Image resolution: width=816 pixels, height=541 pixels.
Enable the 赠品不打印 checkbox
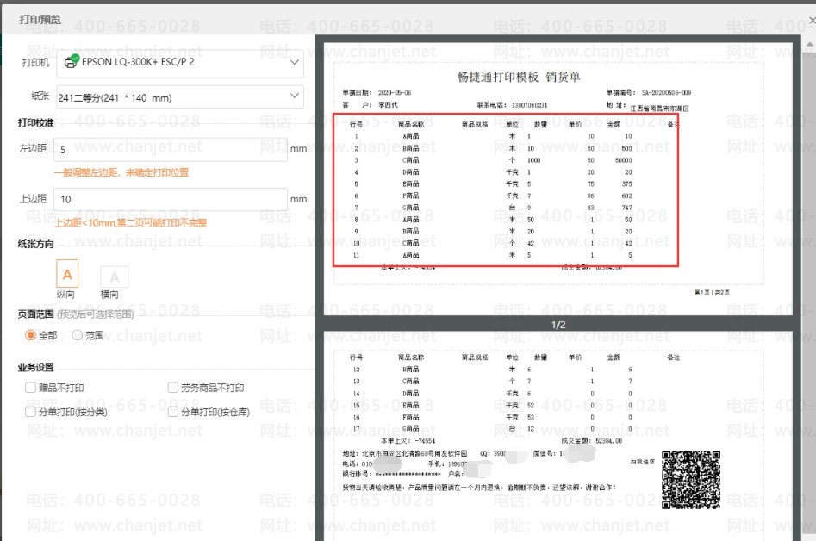point(31,388)
